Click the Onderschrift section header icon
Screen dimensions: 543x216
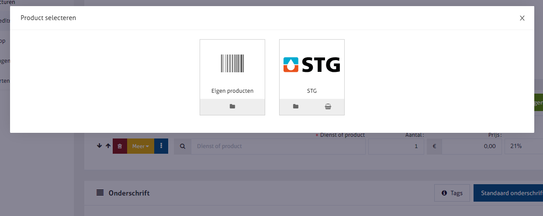click(100, 192)
